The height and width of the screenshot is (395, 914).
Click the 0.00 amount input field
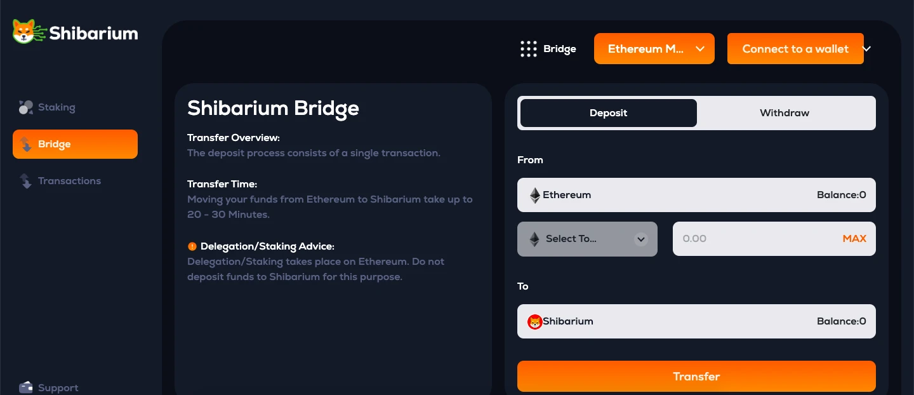749,239
